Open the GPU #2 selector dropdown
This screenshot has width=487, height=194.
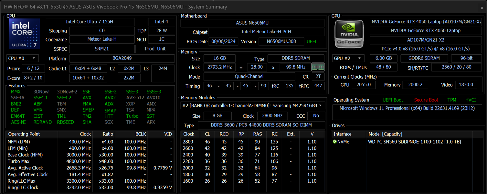pos(348,58)
